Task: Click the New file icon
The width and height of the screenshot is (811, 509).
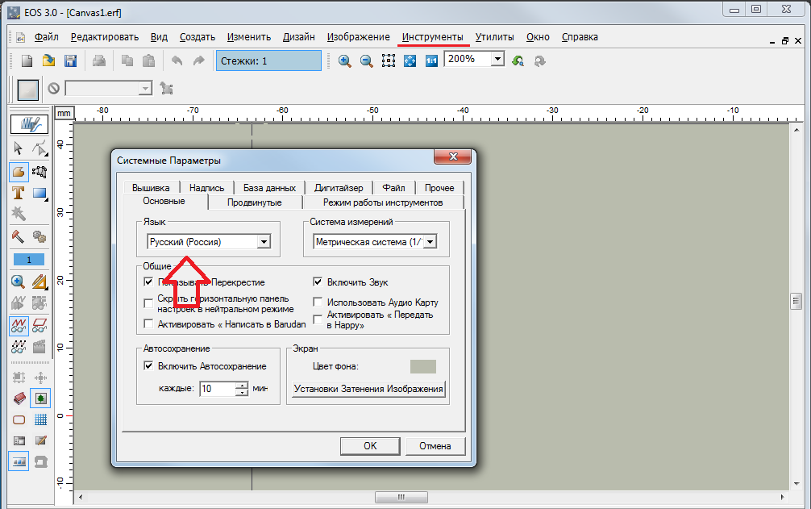Action: tap(27, 61)
